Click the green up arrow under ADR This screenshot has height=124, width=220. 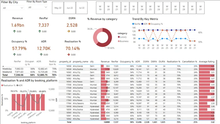41,54
